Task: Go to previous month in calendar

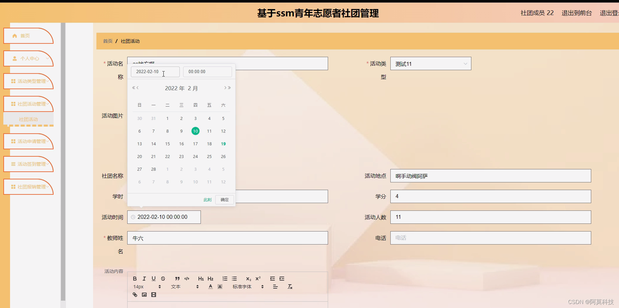Action: pyautogui.click(x=137, y=88)
